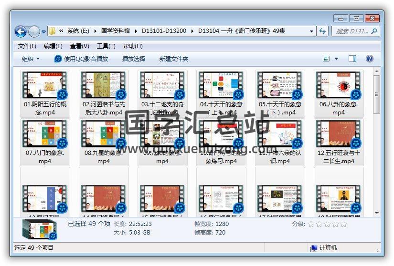394x266 pixels.
Task: Click the blue help question mark icon
Action: click(x=369, y=59)
